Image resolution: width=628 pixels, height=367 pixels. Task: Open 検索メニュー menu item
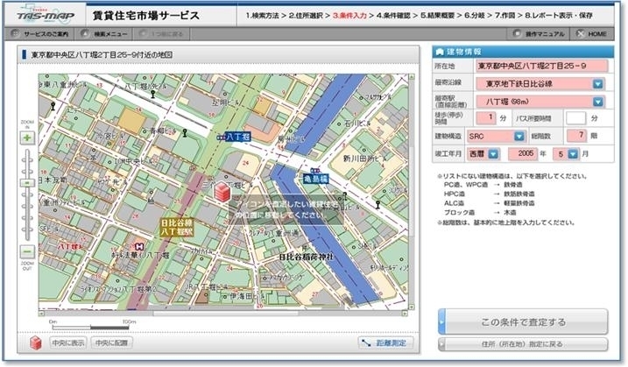104,34
